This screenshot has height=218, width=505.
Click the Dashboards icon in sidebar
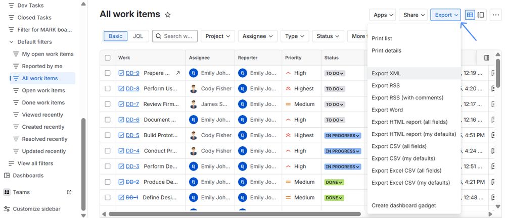tap(7, 176)
